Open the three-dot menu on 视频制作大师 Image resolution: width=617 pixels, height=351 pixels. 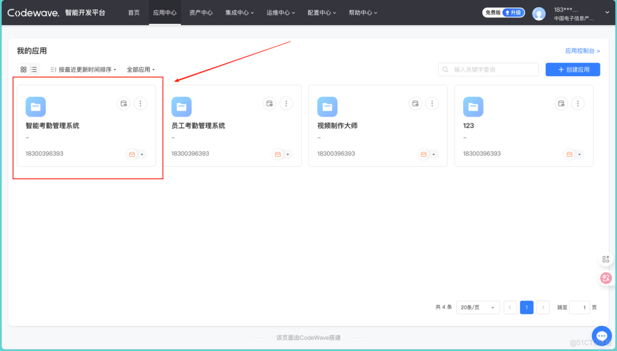(432, 104)
